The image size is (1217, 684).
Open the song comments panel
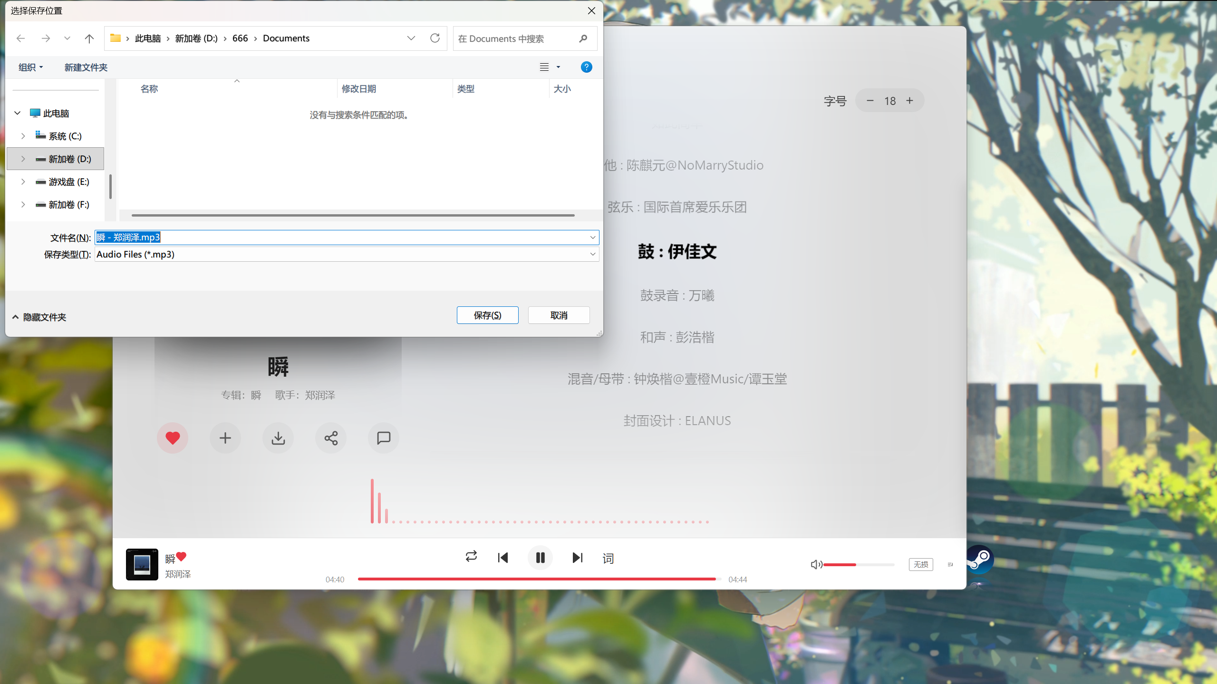tap(383, 437)
